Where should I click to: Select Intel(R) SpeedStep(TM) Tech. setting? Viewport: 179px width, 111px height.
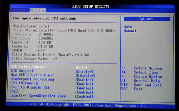tap(39, 96)
